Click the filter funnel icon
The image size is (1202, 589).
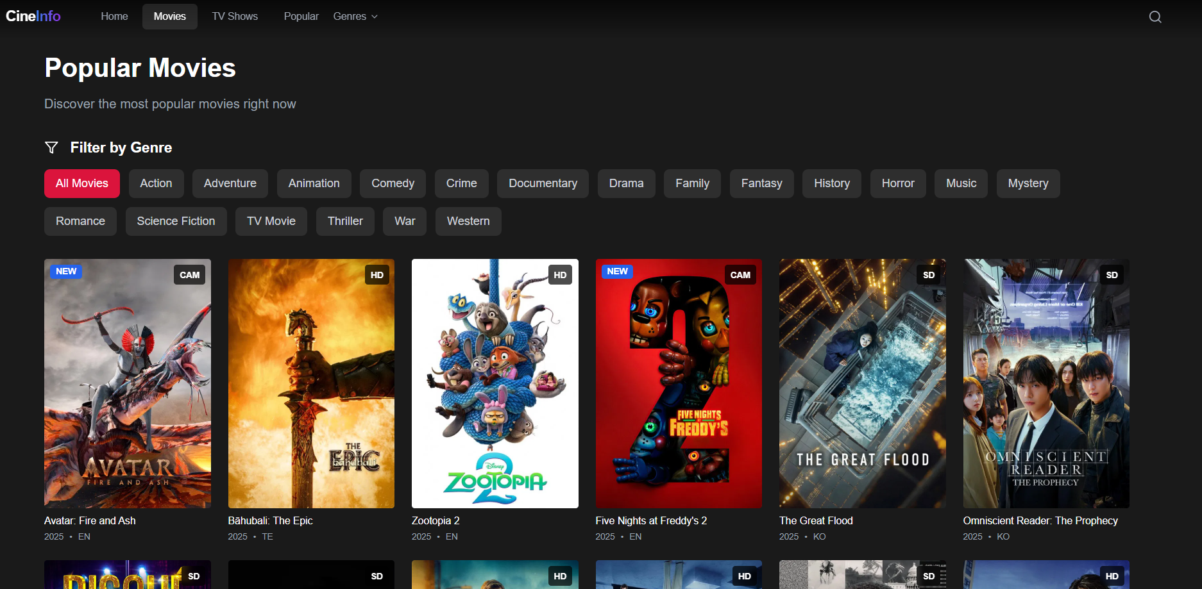coord(51,147)
